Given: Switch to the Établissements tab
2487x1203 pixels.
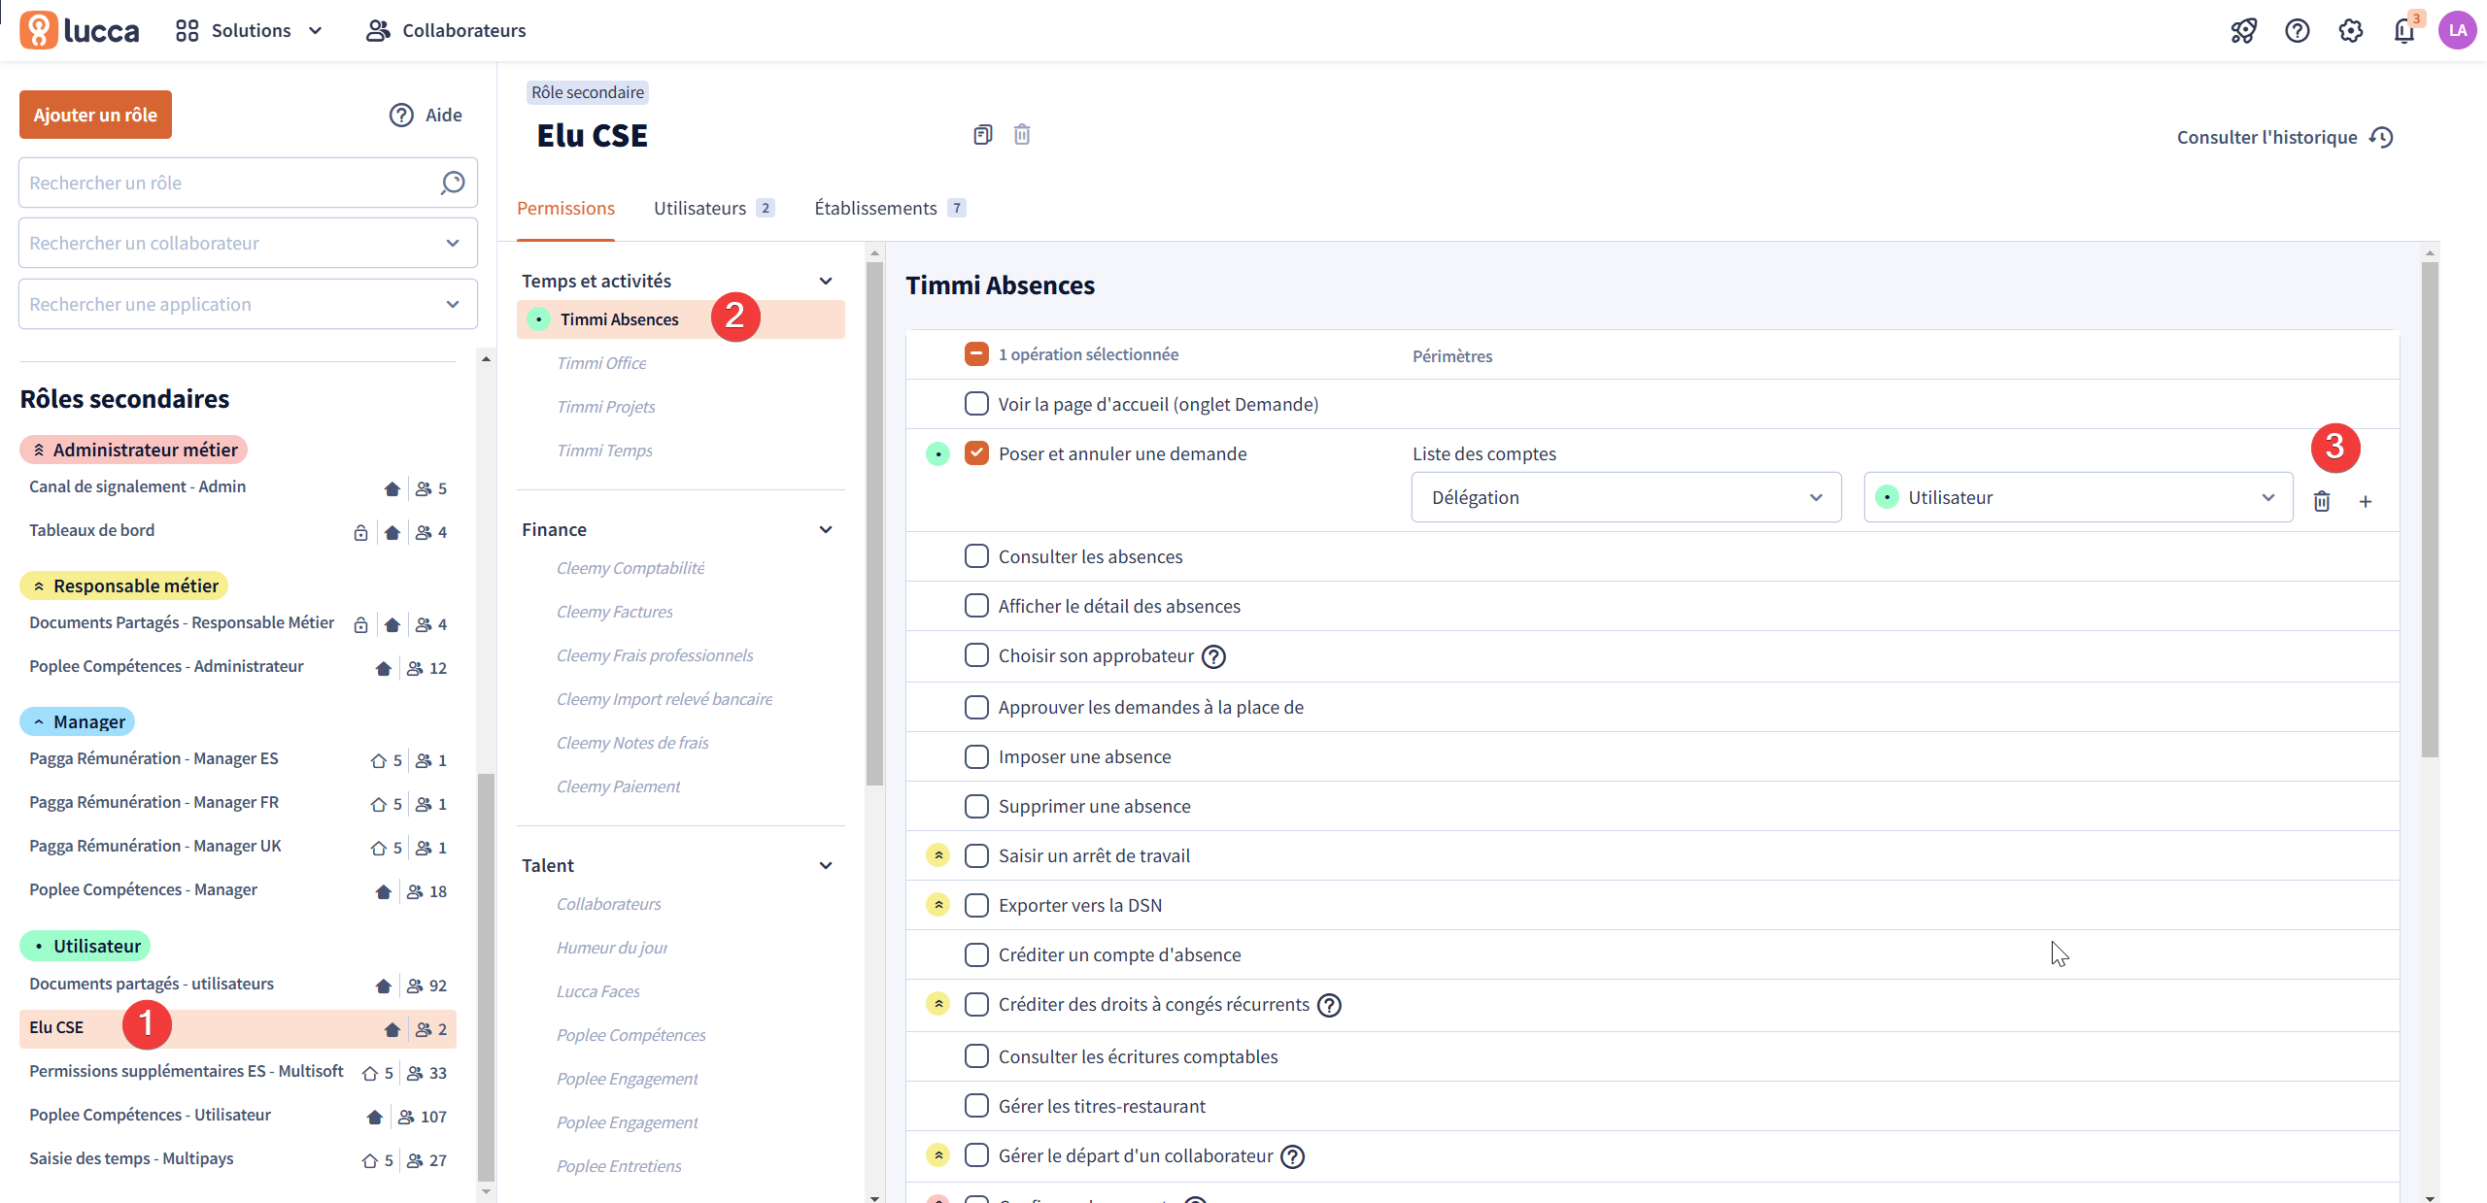Looking at the screenshot, I should pos(890,208).
